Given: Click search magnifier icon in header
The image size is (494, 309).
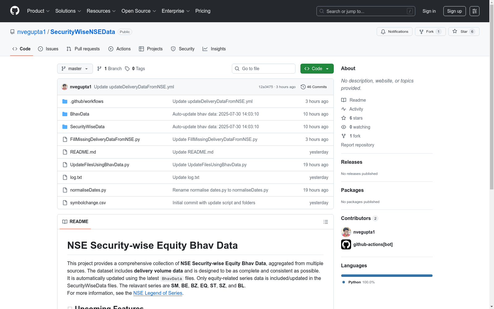Looking at the screenshot, I should click(x=322, y=11).
